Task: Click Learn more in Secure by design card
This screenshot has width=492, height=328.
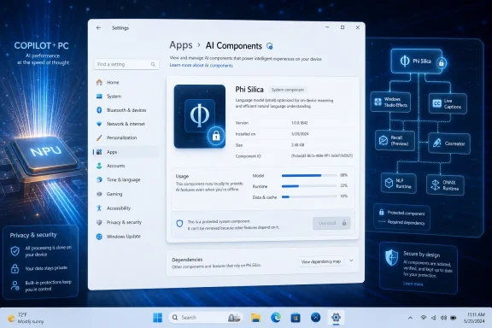Action: coord(413,284)
